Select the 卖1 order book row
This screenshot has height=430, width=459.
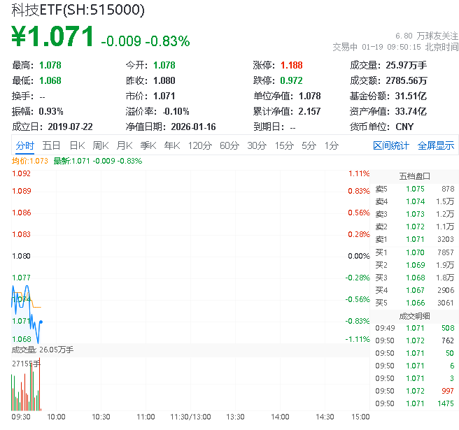pyautogui.click(x=414, y=239)
